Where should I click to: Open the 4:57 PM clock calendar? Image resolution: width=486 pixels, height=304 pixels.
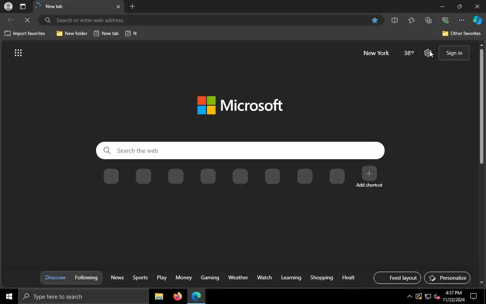[454, 296]
